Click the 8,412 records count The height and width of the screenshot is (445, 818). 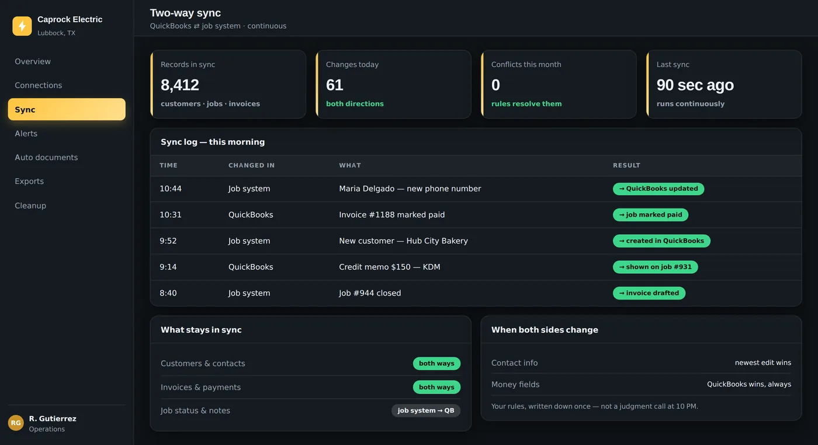click(180, 85)
